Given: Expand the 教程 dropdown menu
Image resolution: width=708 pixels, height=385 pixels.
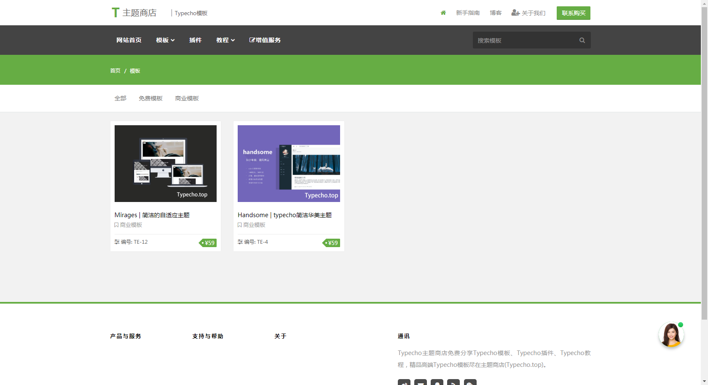Looking at the screenshot, I should pyautogui.click(x=225, y=40).
